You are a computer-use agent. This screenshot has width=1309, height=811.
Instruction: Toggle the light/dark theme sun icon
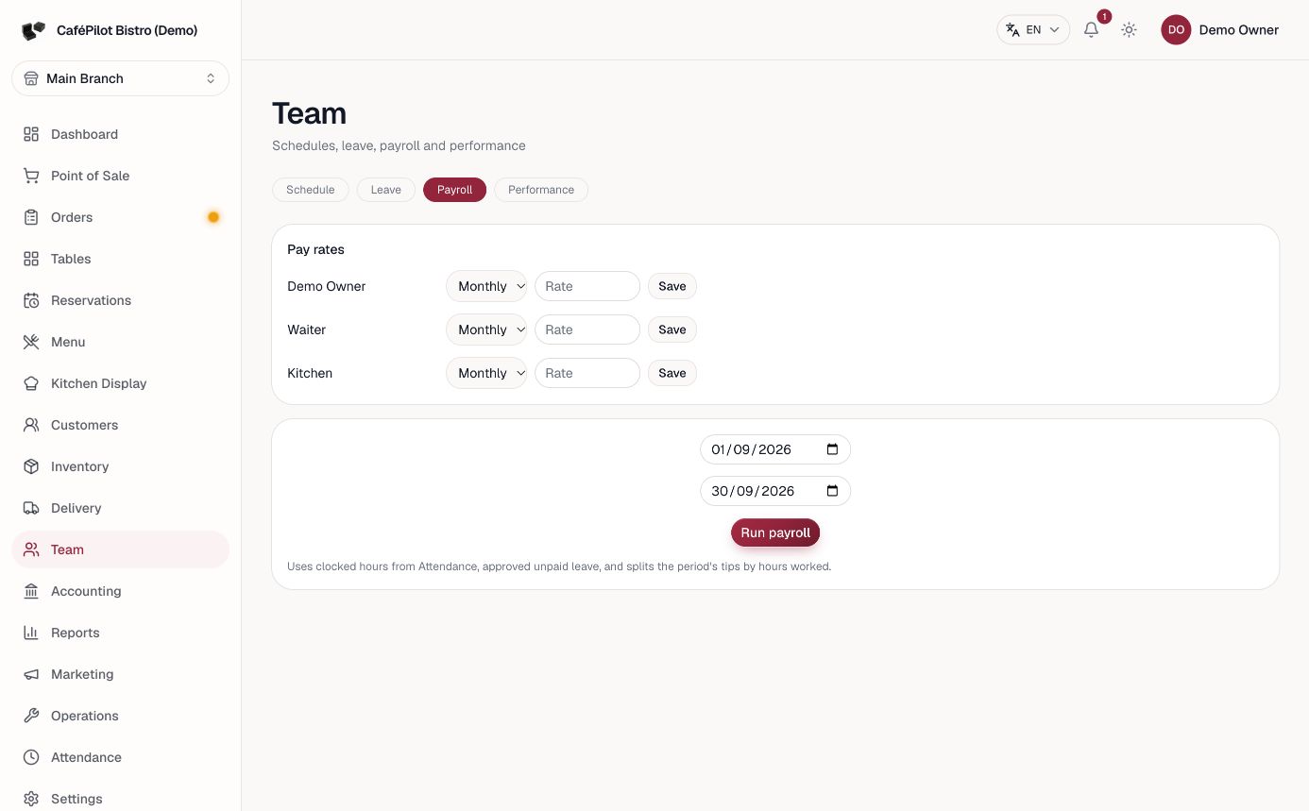[1129, 30]
